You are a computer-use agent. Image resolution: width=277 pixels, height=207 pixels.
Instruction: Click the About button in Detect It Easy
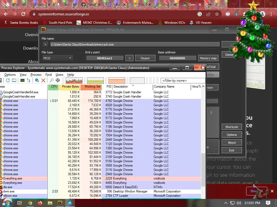tap(232, 143)
